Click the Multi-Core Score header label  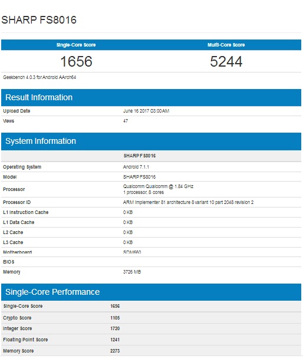tap(226, 45)
